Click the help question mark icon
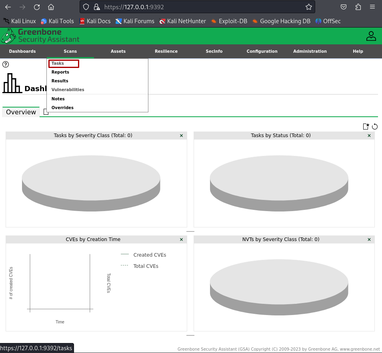 [6, 64]
